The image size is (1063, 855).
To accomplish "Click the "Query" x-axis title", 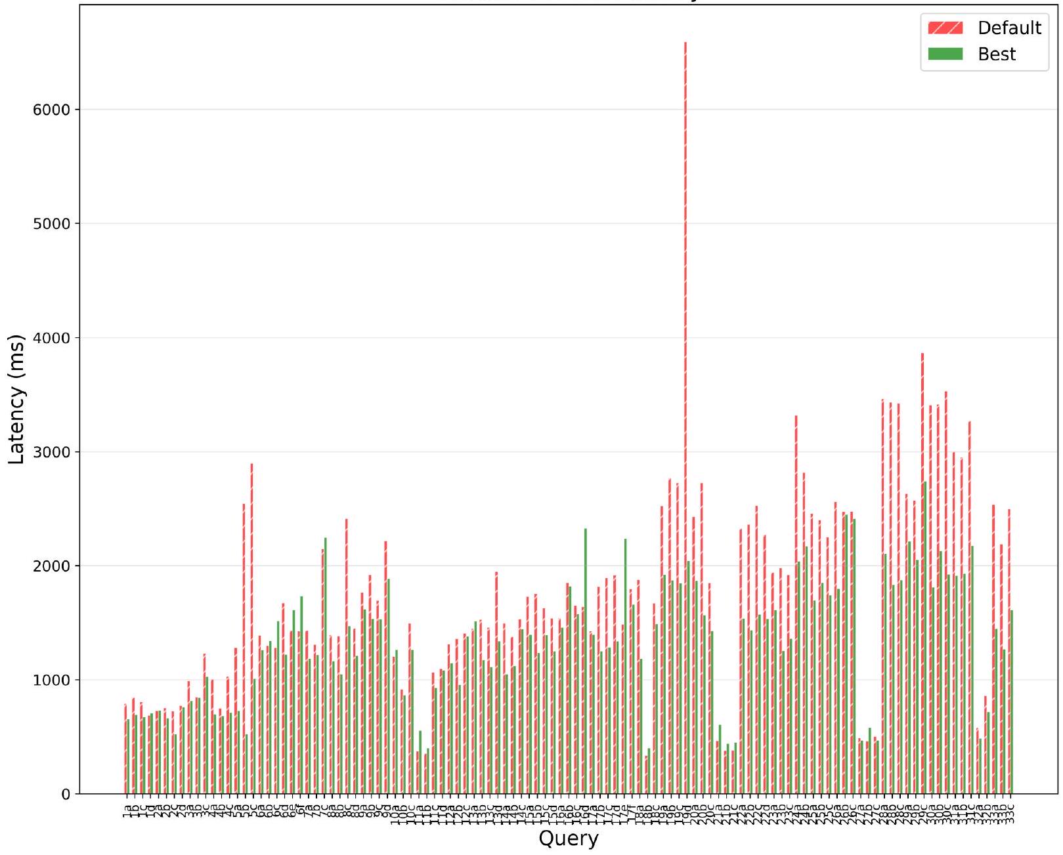I will (x=569, y=839).
